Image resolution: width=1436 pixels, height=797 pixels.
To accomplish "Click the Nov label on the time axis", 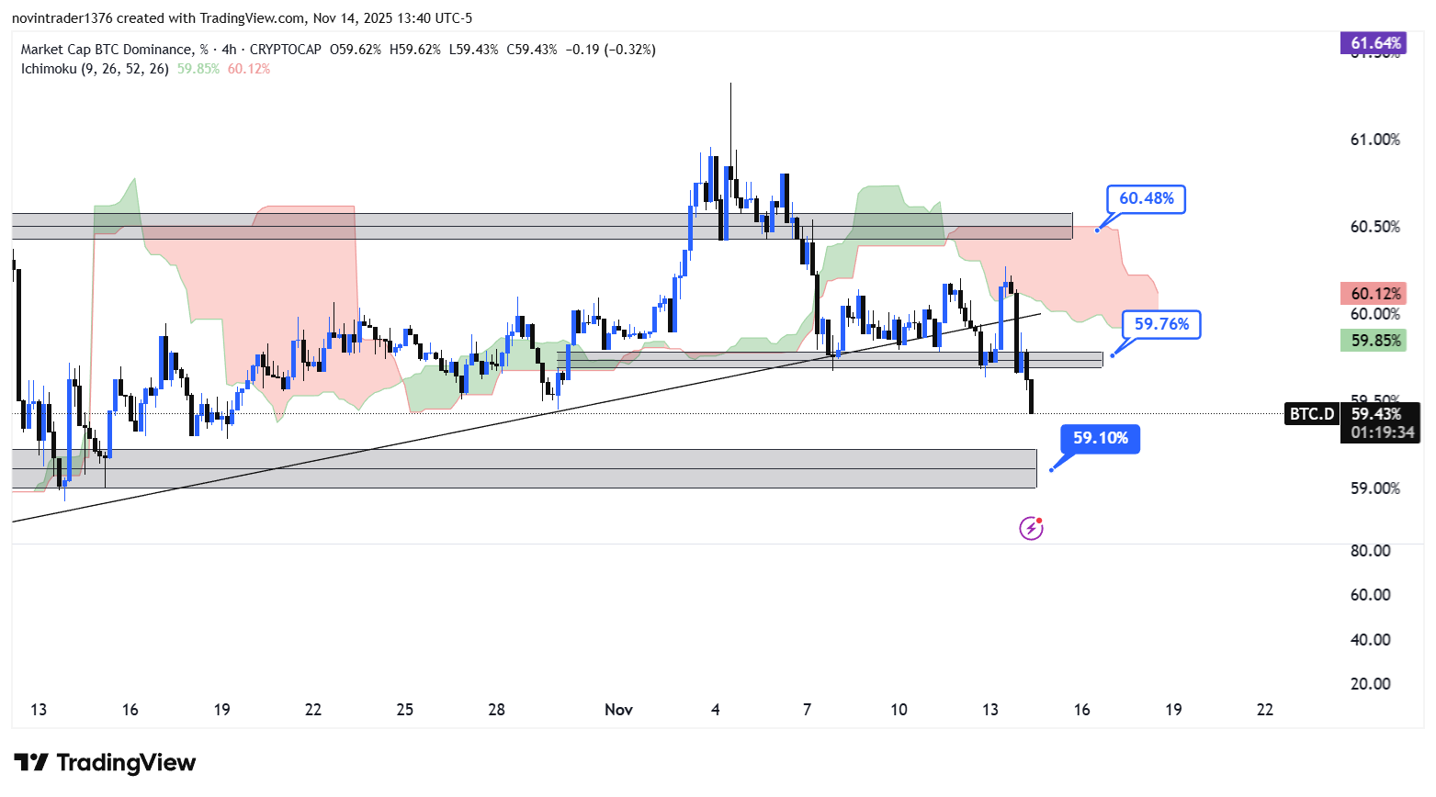I will pyautogui.click(x=618, y=709).
